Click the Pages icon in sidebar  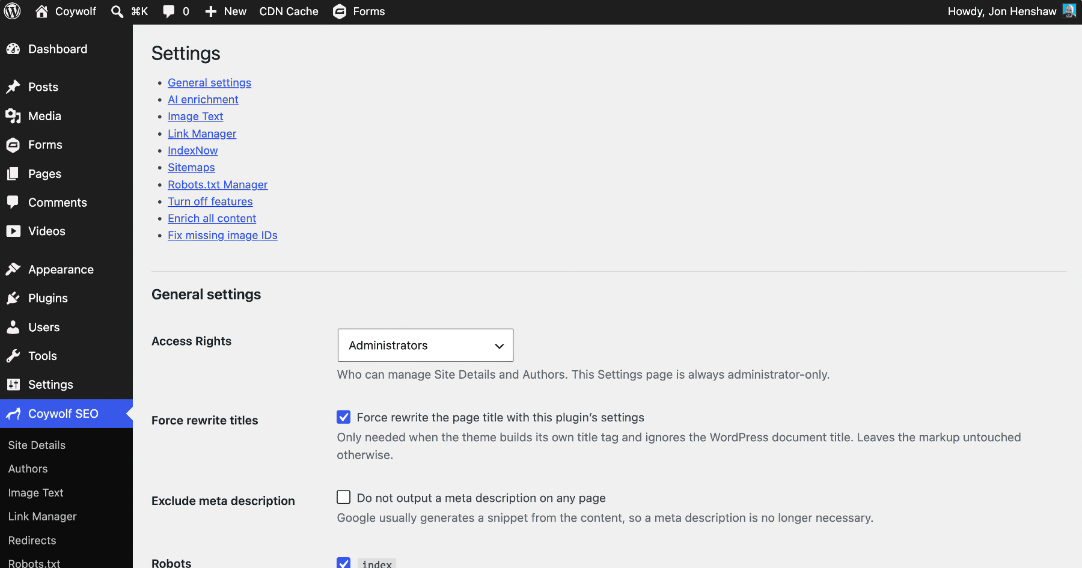coord(13,174)
